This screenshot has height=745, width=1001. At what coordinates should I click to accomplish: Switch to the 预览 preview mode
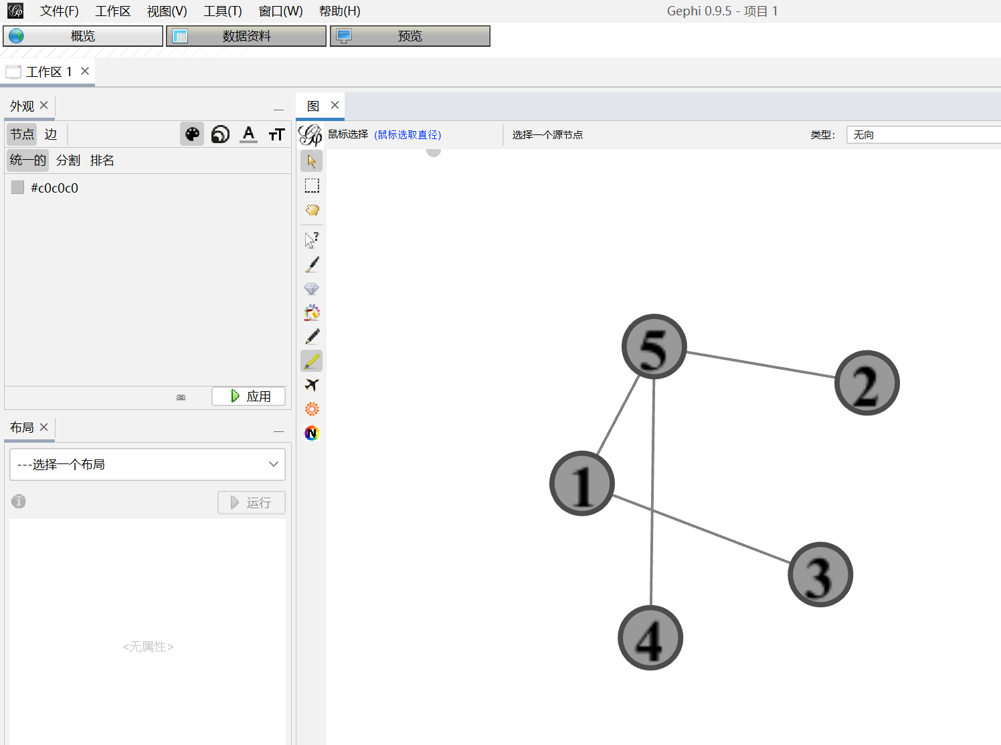pyautogui.click(x=409, y=36)
